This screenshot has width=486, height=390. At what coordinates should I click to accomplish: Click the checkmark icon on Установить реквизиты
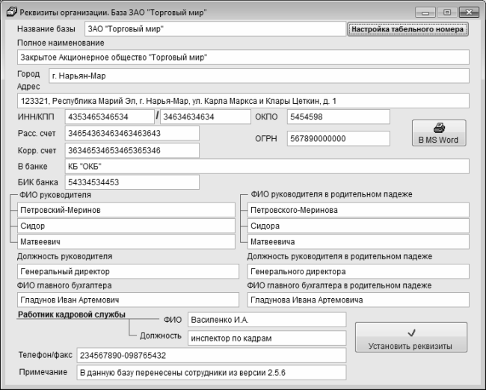point(411,333)
